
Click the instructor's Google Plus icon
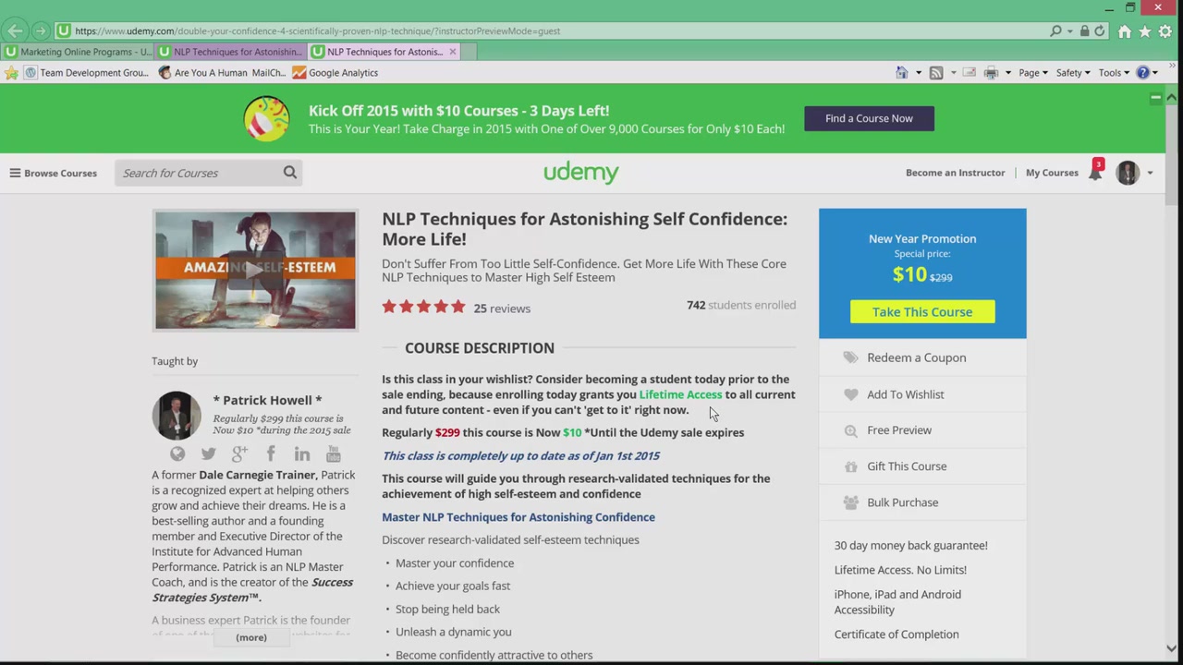click(239, 453)
